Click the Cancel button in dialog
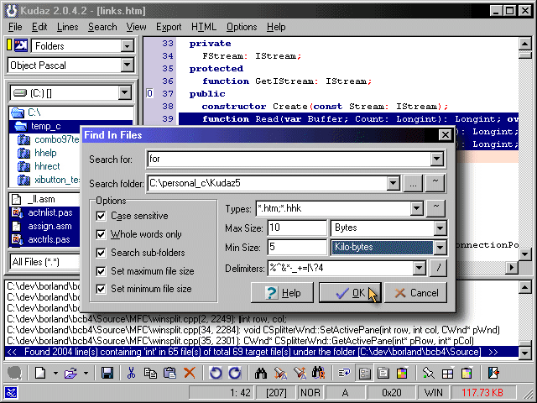The width and height of the screenshot is (537, 403). (x=416, y=293)
